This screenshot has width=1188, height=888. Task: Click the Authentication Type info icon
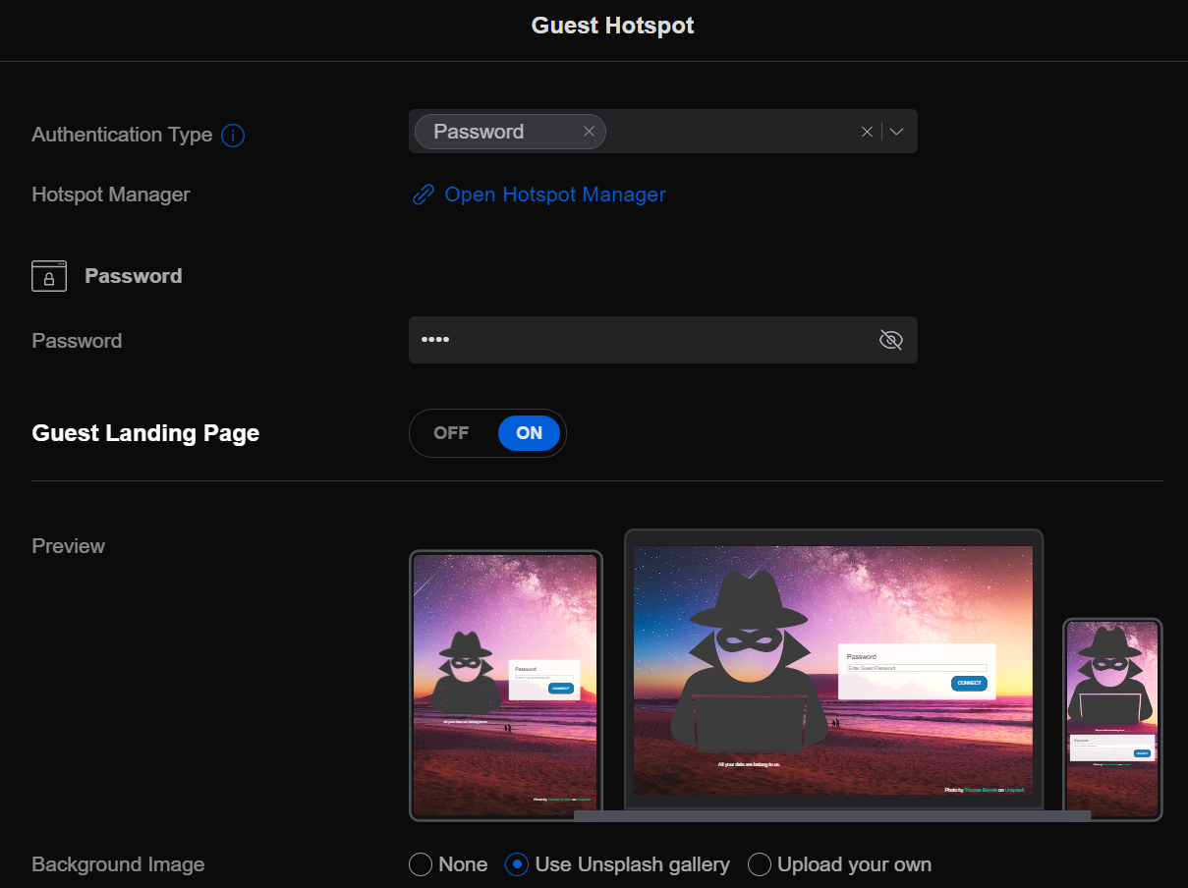tap(233, 136)
